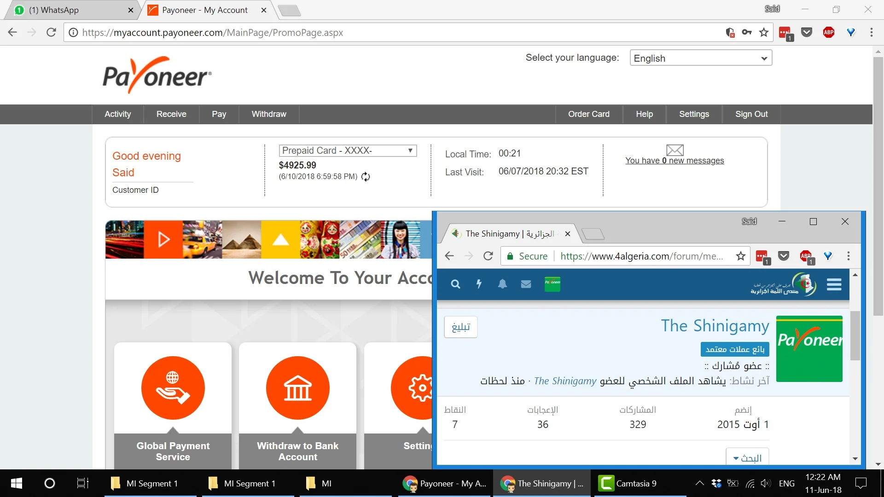884x497 pixels.
Task: Open forum notifications bell icon
Action: pyautogui.click(x=502, y=284)
